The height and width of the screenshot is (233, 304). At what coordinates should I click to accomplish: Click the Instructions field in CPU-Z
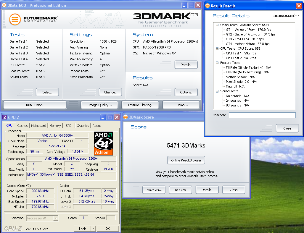coord(71,177)
